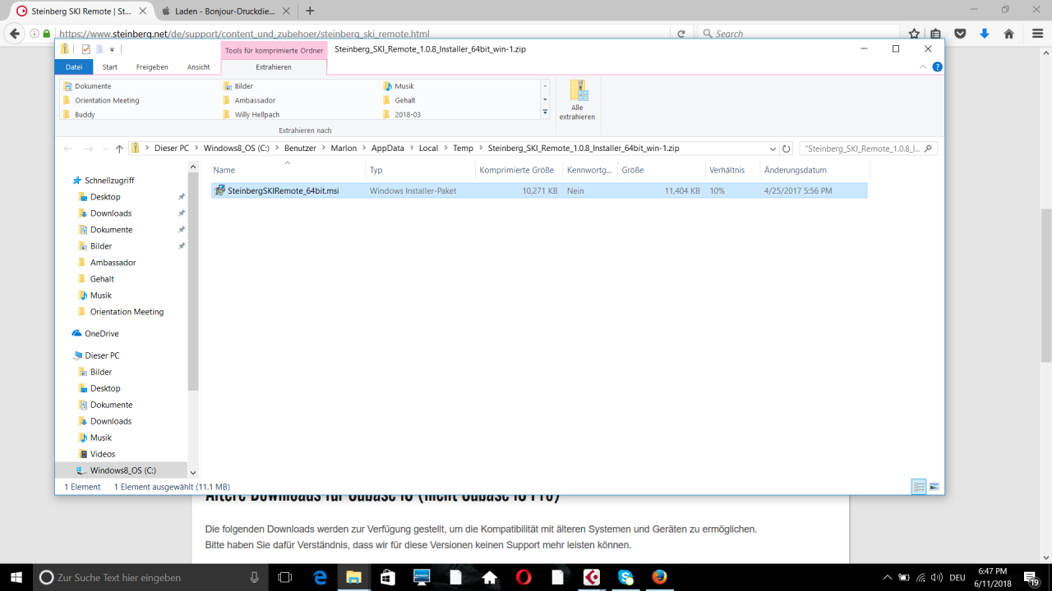Click Firefox bookmark star icon
The height and width of the screenshot is (591, 1052).
(914, 34)
